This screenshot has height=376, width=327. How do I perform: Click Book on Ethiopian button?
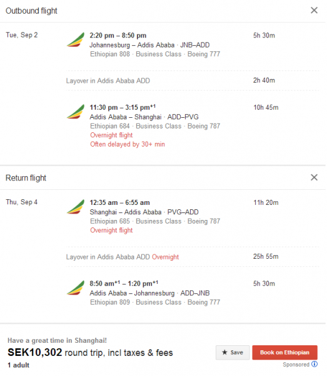click(x=284, y=352)
